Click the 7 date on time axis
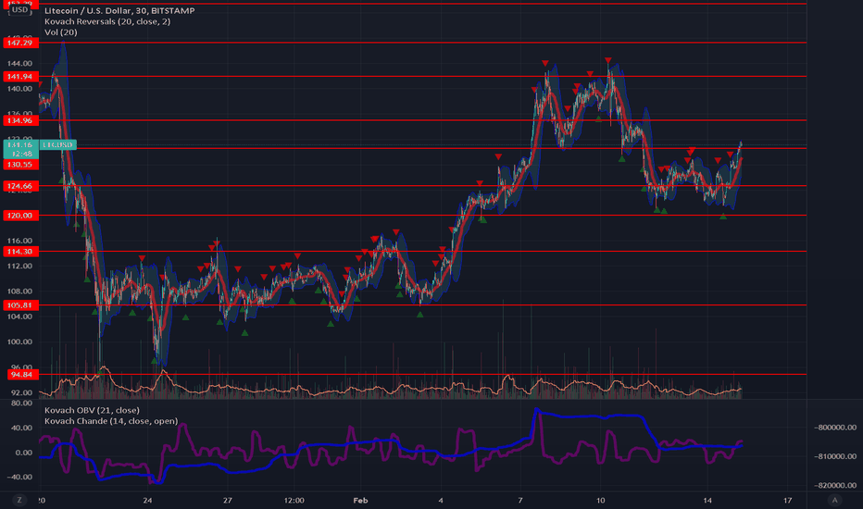This screenshot has width=863, height=509. pyautogui.click(x=520, y=500)
